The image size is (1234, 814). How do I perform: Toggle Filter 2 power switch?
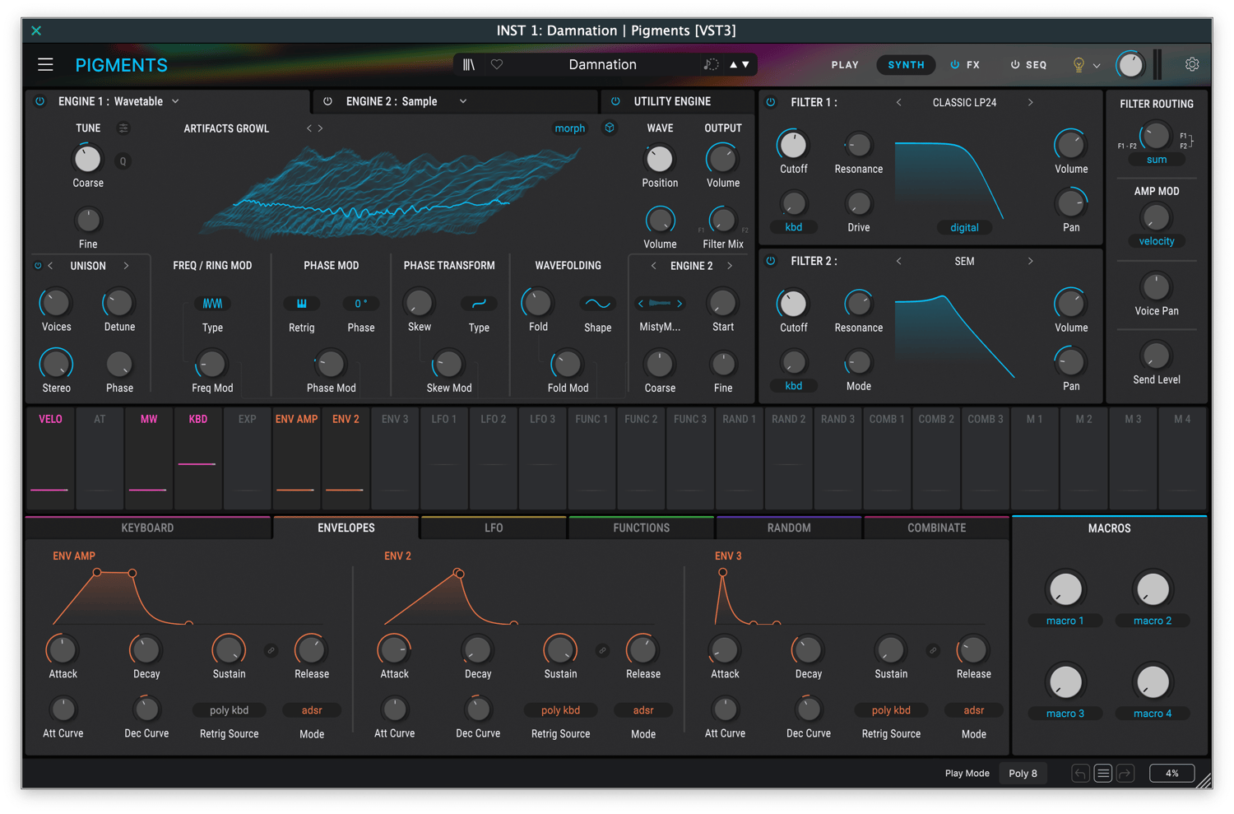[x=771, y=261]
